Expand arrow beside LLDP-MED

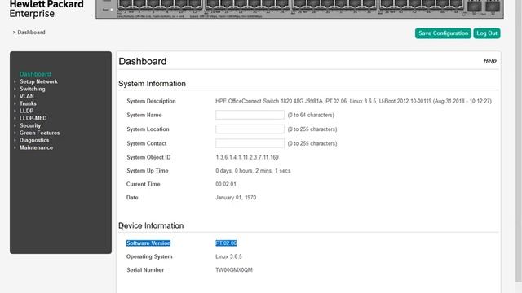15,118
